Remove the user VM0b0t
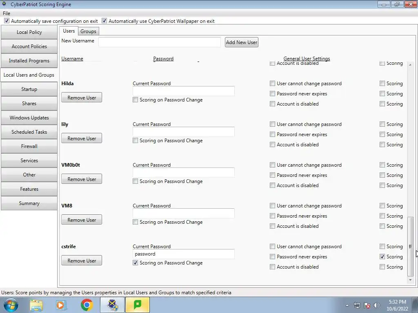This screenshot has height=313, width=418. coord(82,179)
